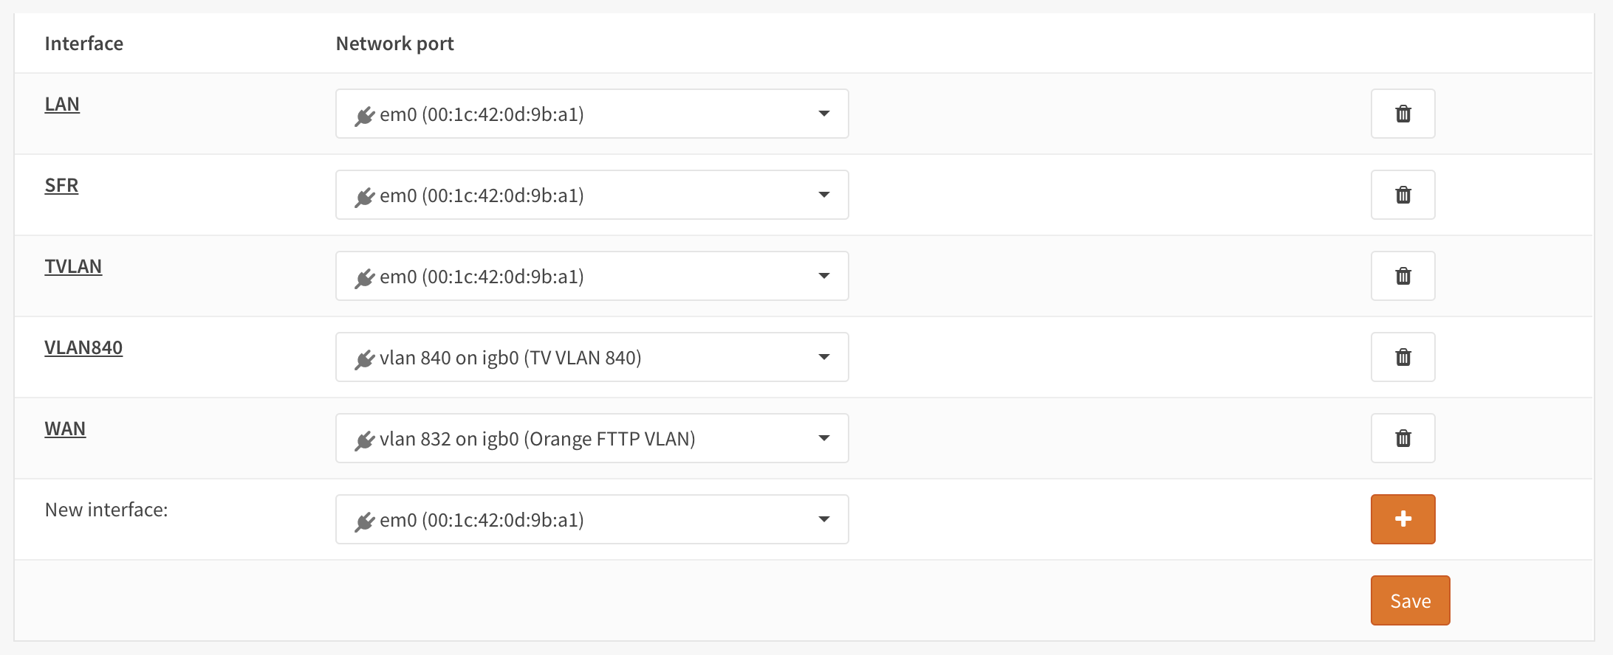1613x655 pixels.
Task: Navigate to the TVLAN interface page
Action: (x=74, y=266)
